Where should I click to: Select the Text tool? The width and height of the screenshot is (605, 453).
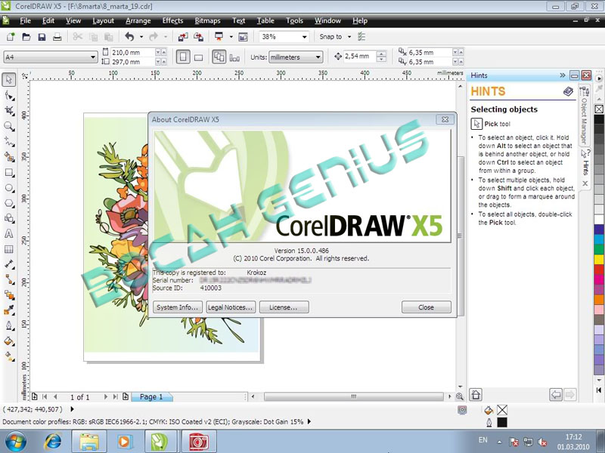[9, 233]
